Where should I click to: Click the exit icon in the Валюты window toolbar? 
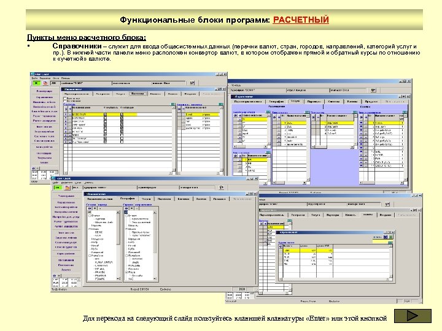tap(387, 204)
